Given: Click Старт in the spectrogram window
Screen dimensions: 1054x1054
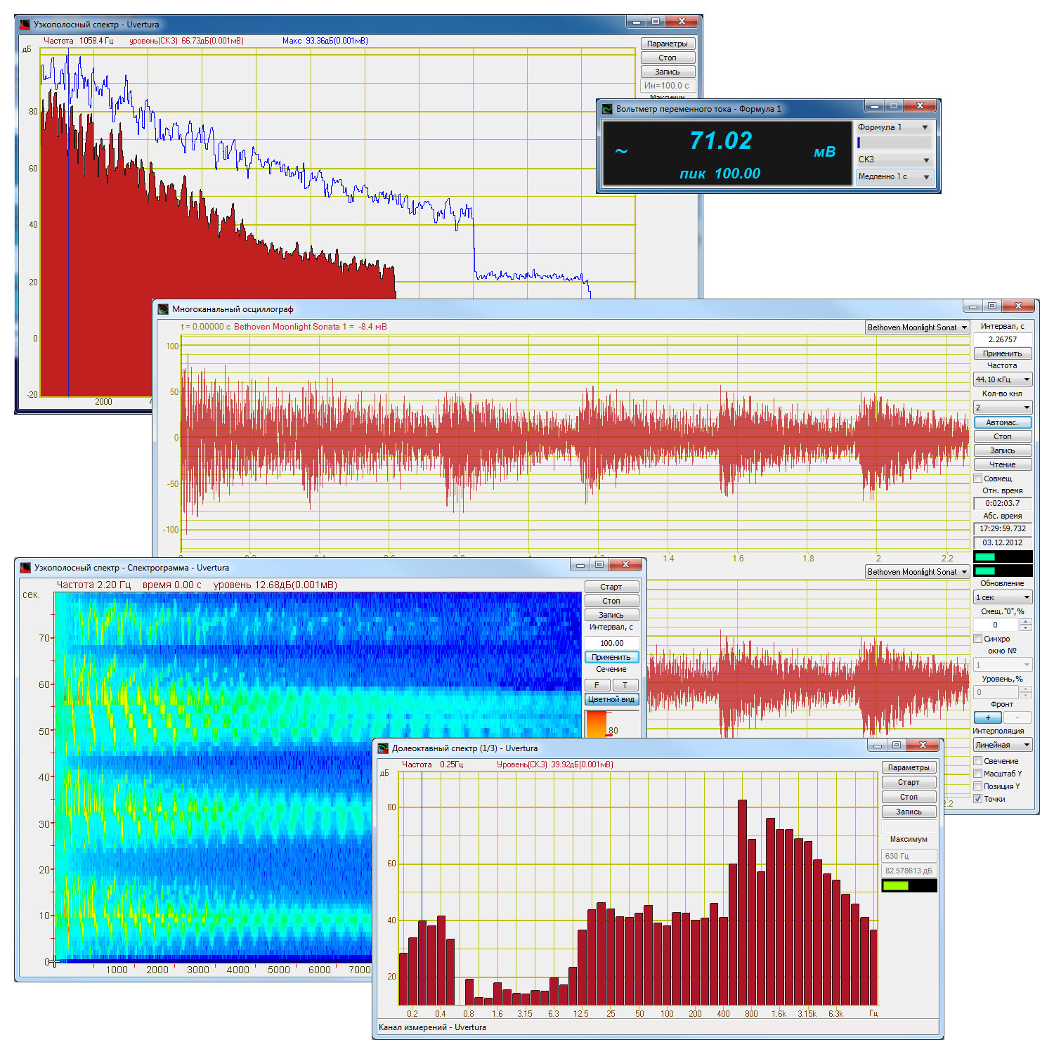Looking at the screenshot, I should click(x=611, y=587).
